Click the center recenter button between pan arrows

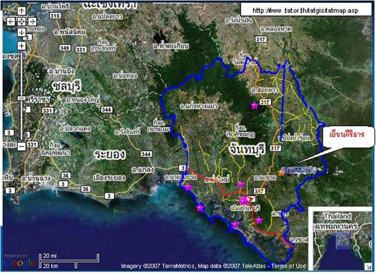pyautogui.click(x=22, y=22)
